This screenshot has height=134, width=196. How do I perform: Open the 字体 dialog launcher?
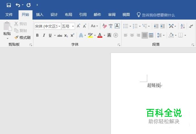point(119,45)
